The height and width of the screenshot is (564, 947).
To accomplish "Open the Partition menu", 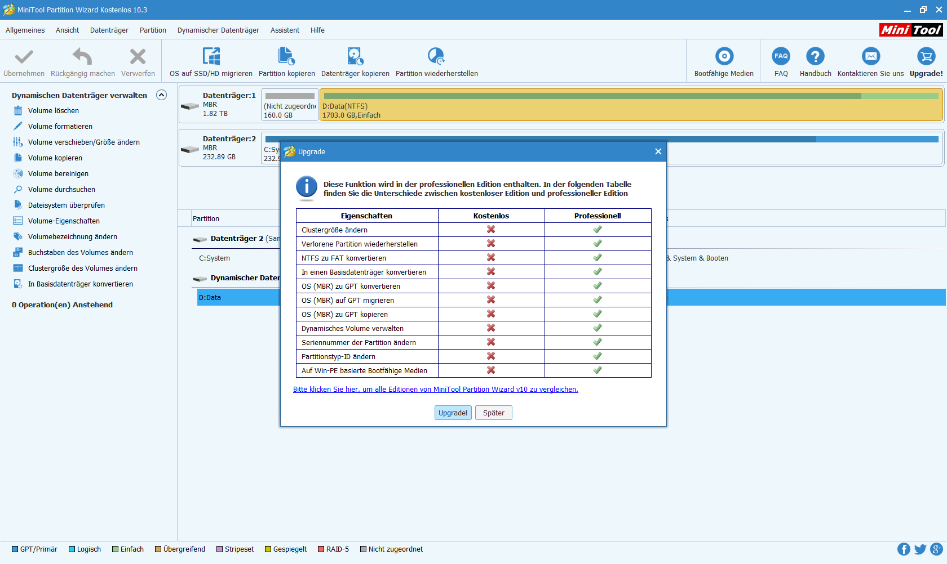I will (x=153, y=30).
